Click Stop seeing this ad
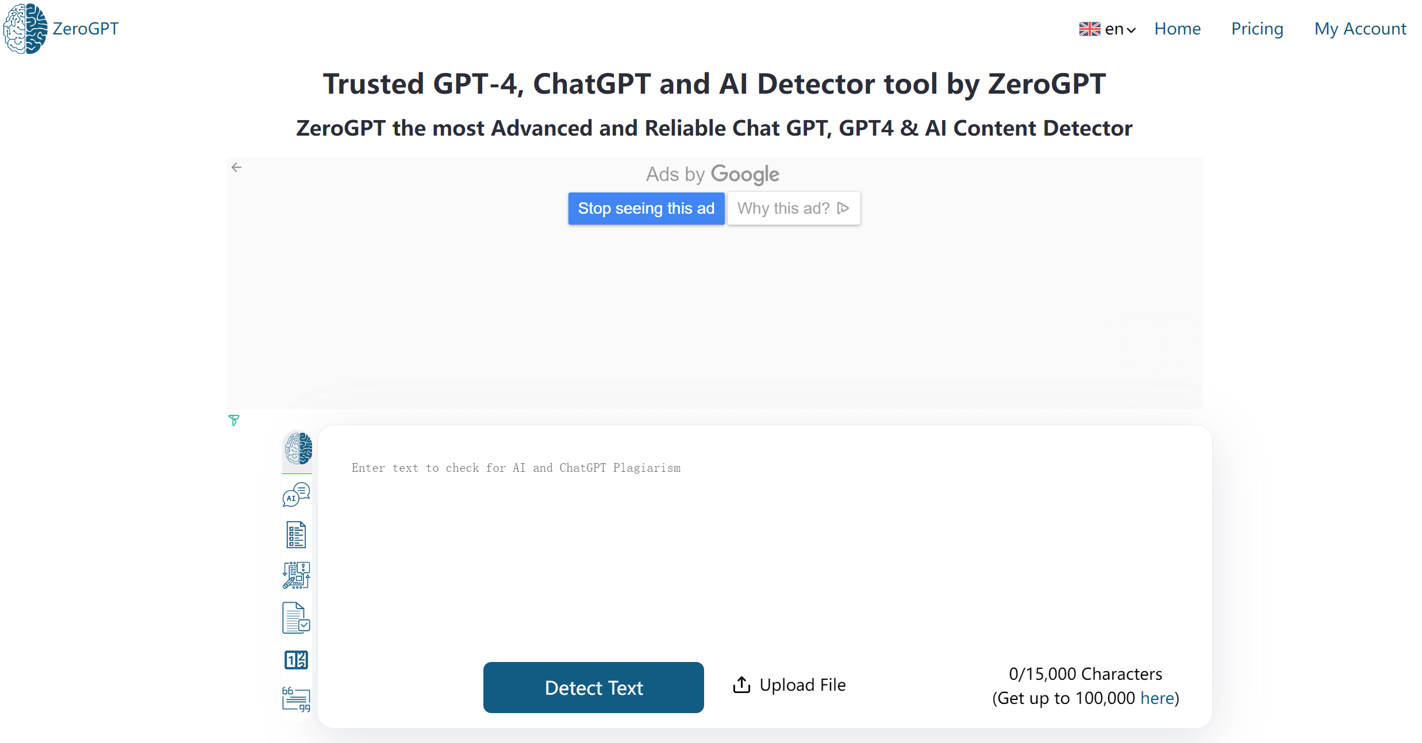 (x=646, y=208)
